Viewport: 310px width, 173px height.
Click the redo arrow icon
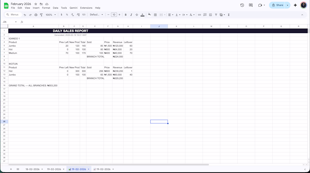[30, 15]
